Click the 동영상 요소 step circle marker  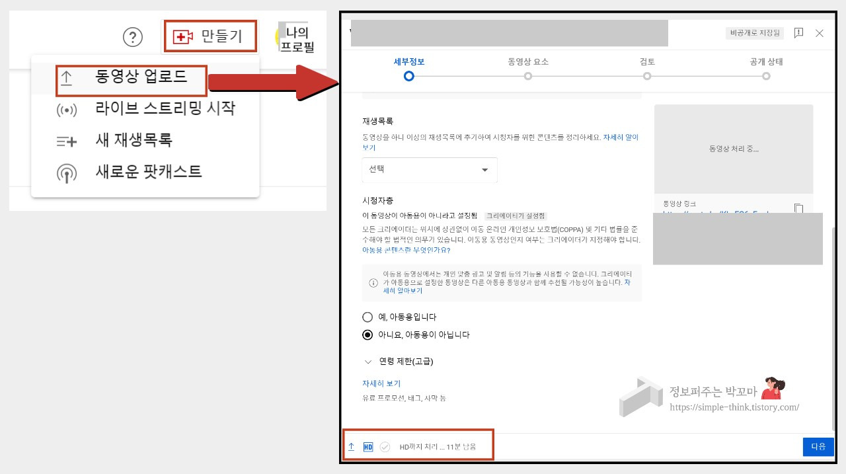click(x=528, y=76)
